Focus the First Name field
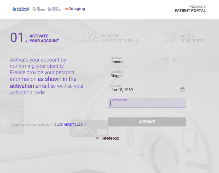The height and width of the screenshot is (173, 219). click(147, 62)
